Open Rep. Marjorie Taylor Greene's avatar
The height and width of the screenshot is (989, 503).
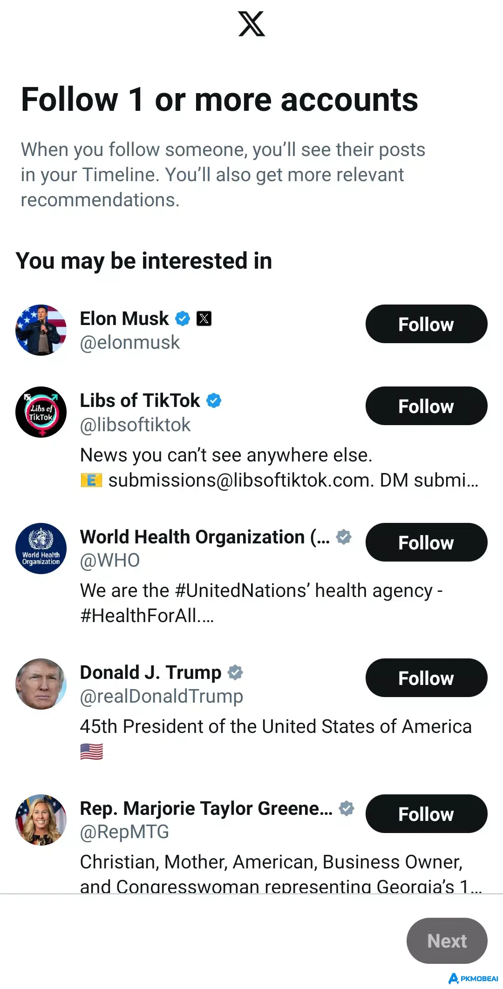coord(41,820)
